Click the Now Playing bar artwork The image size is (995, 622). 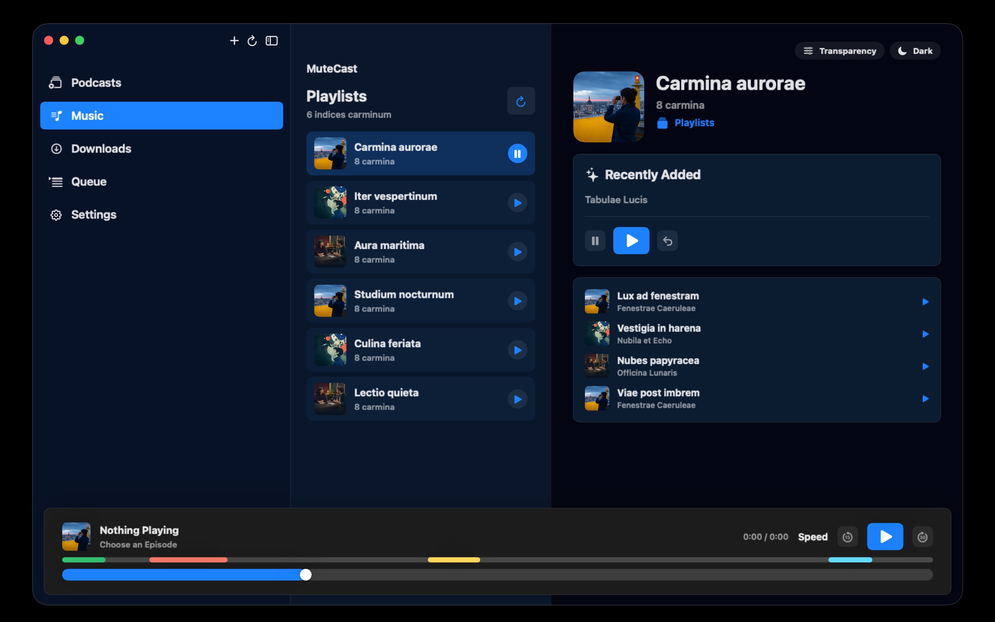click(76, 536)
